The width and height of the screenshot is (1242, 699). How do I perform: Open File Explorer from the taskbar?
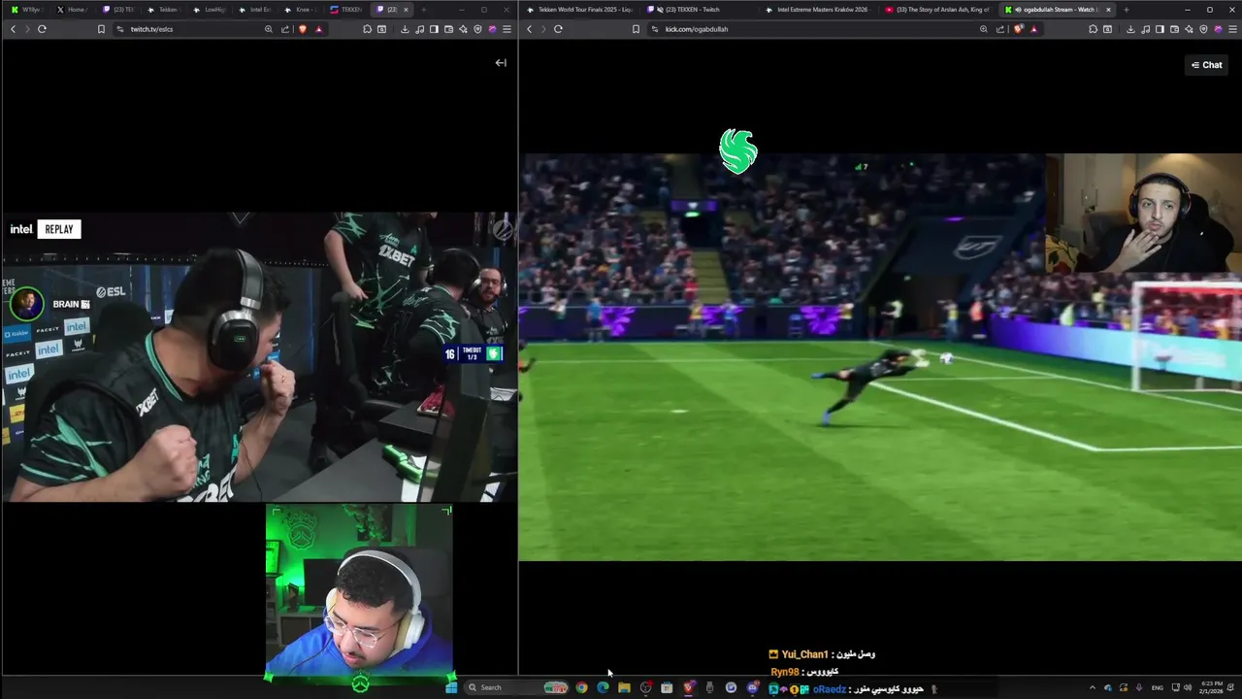[x=624, y=687]
